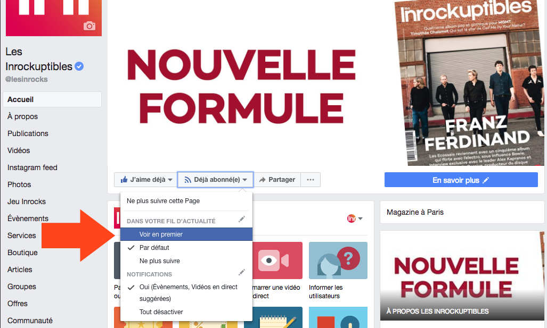
Task: Expand the J'aime déjà dropdown
Action: coord(146,180)
